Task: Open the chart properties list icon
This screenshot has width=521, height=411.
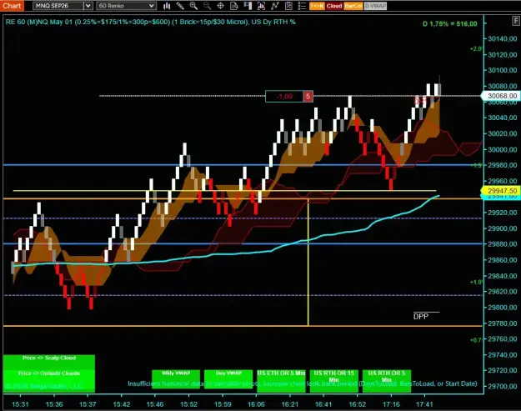Action: tap(302, 6)
